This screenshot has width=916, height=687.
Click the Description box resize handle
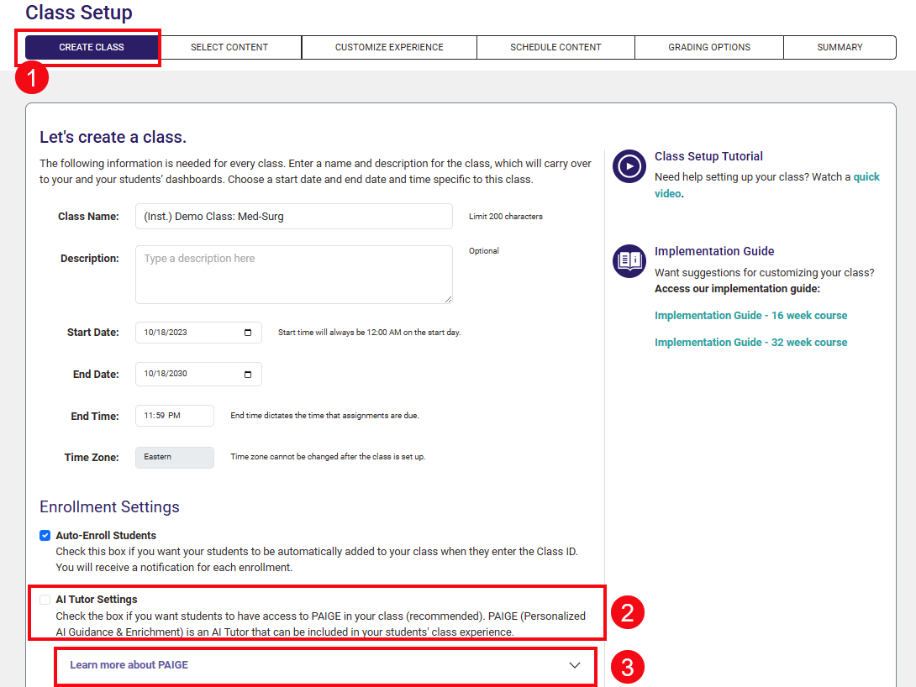(x=447, y=300)
